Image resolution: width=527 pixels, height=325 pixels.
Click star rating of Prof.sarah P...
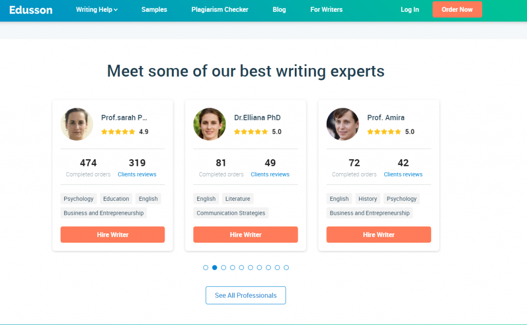pyautogui.click(x=118, y=131)
